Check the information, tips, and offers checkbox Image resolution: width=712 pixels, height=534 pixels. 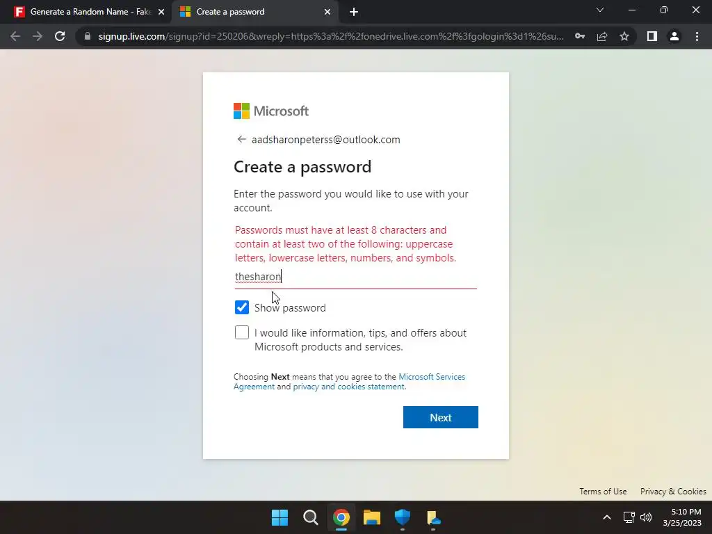pyautogui.click(x=242, y=332)
